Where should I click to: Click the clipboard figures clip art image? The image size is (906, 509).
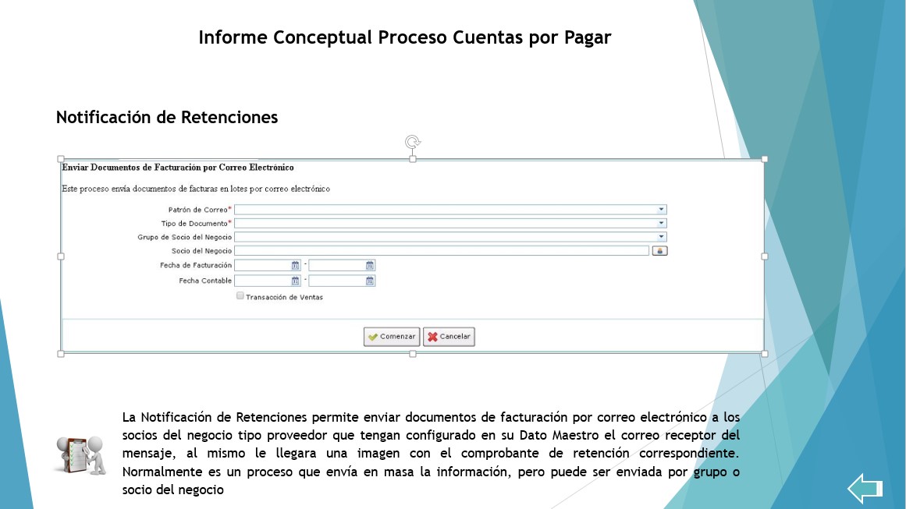click(x=81, y=455)
